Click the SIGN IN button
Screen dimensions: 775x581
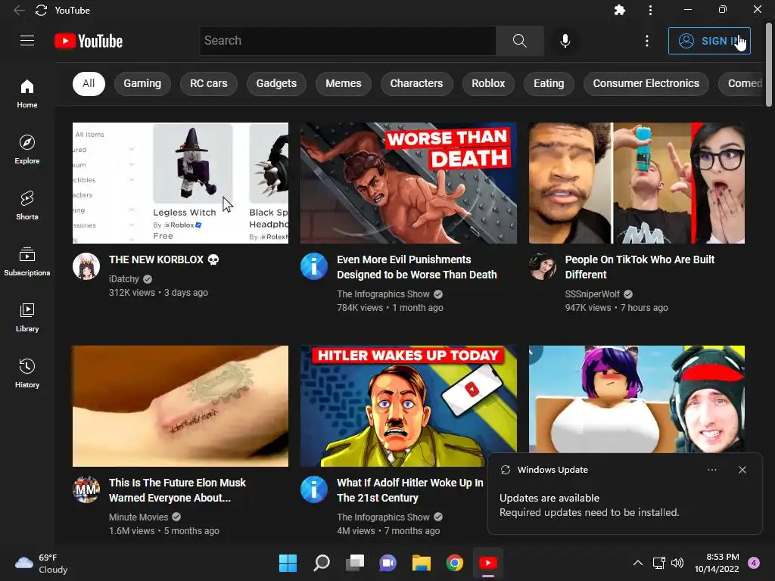click(709, 41)
